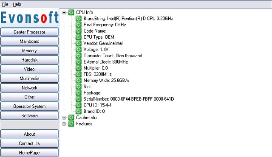272x157 pixels.
Task: Select the Other section button
Action: click(x=29, y=97)
